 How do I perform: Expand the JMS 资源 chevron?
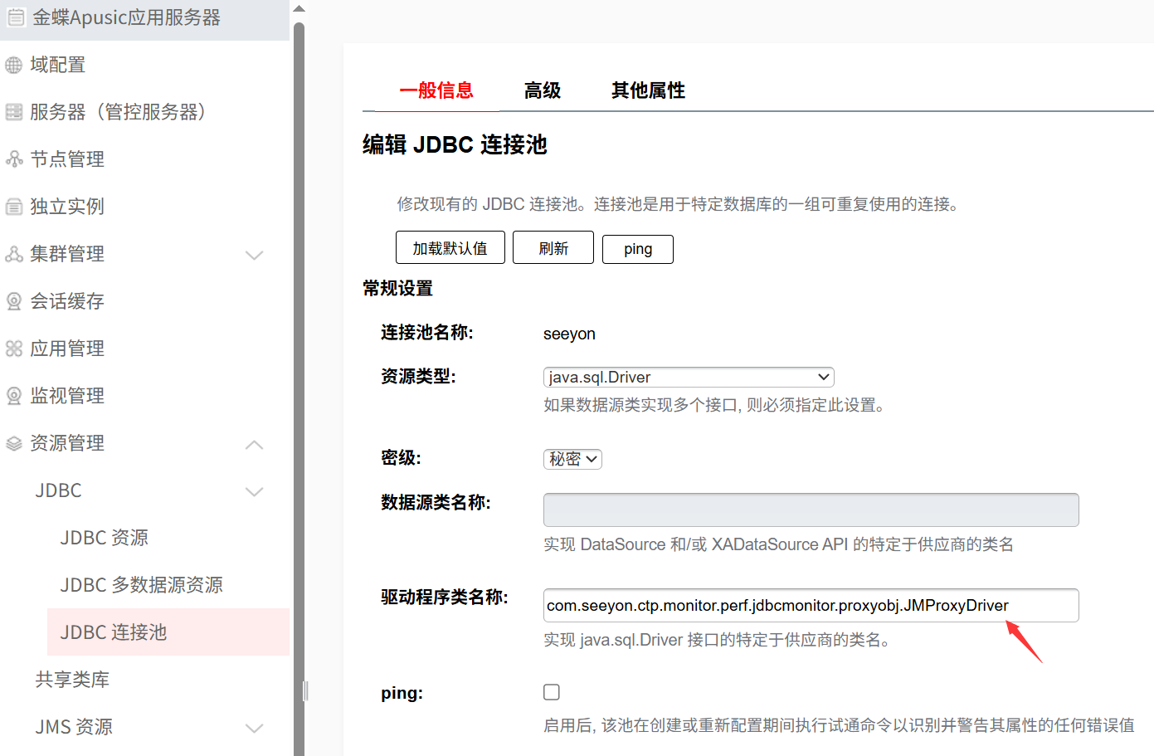(x=255, y=728)
